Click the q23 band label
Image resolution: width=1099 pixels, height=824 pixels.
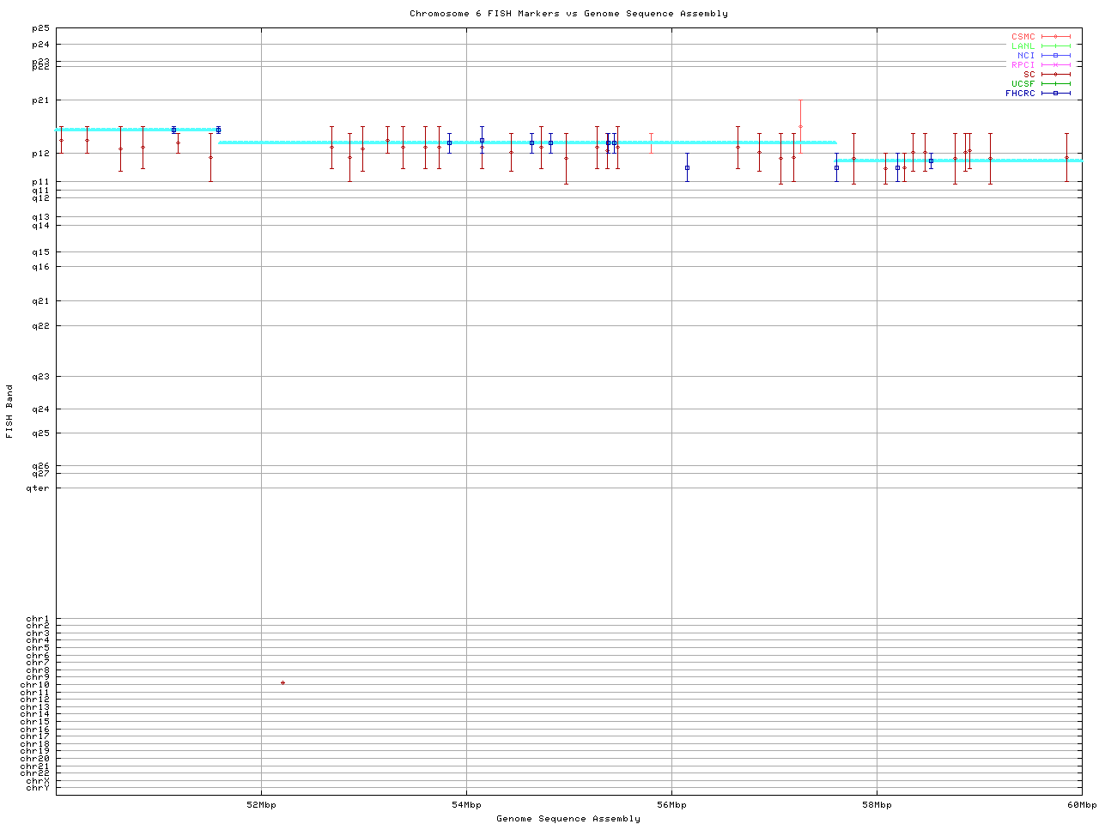coord(40,377)
